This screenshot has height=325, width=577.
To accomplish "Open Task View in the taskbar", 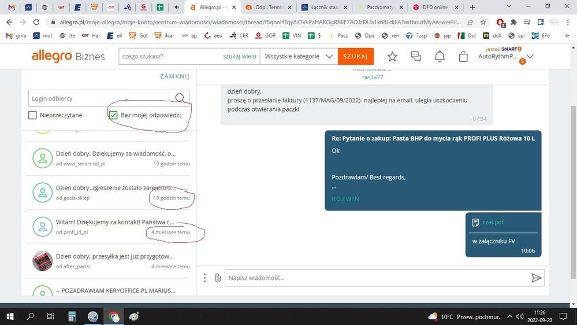I will (51, 316).
